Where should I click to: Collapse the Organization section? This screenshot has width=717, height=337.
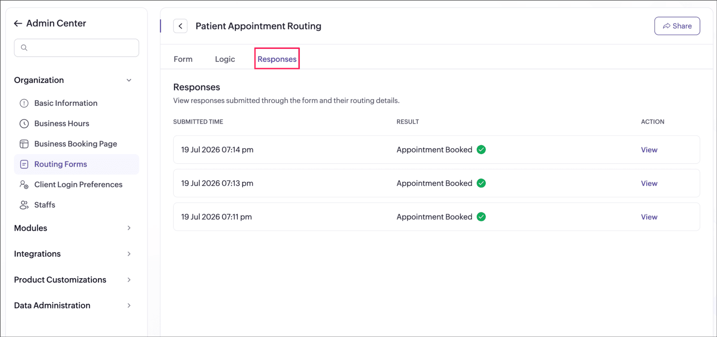[x=129, y=80]
